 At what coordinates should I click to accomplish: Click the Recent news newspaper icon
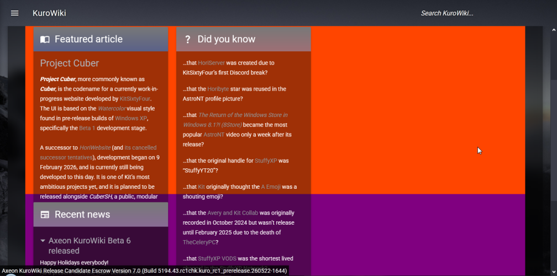tap(45, 215)
